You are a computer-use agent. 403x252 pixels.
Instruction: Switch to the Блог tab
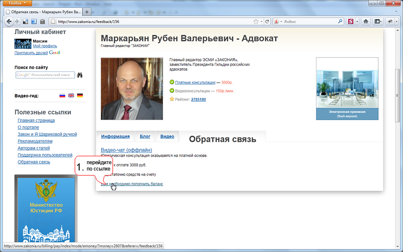pos(144,136)
